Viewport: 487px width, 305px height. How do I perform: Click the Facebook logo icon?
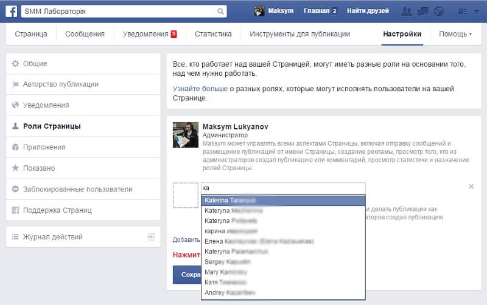click(x=10, y=11)
